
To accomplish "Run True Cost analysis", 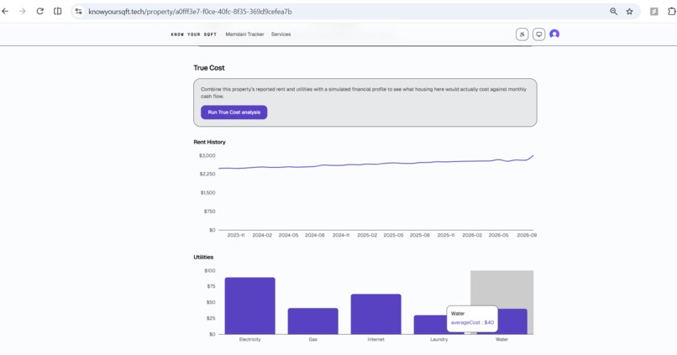I will [x=234, y=112].
